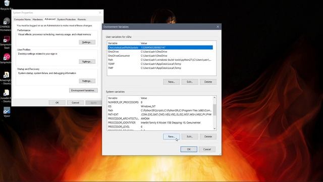This screenshot has height=182, width=323.
Task: Click Cancel in System Properties window
Action: (75, 103)
